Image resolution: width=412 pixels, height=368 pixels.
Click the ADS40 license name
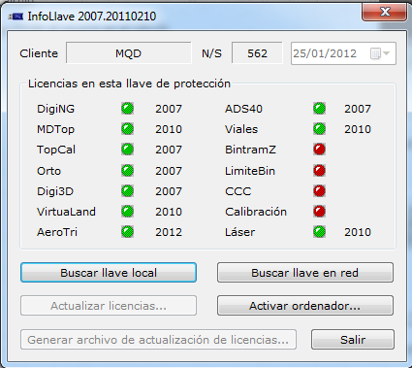click(x=243, y=109)
